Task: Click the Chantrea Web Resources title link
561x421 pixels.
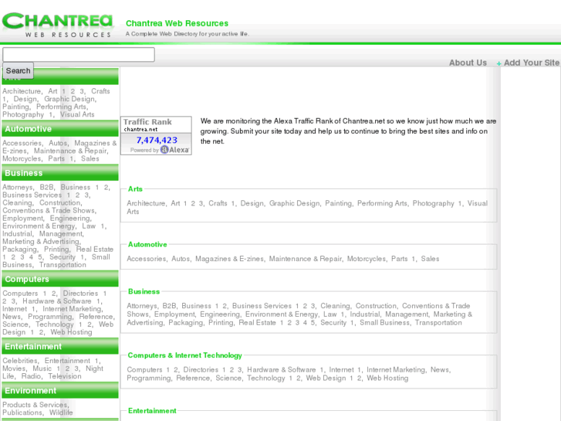Action: coord(177,23)
